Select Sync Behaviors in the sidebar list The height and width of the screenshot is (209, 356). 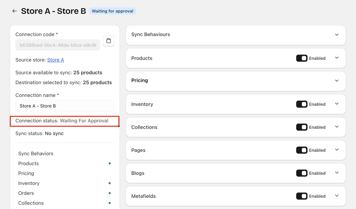[x=36, y=153]
